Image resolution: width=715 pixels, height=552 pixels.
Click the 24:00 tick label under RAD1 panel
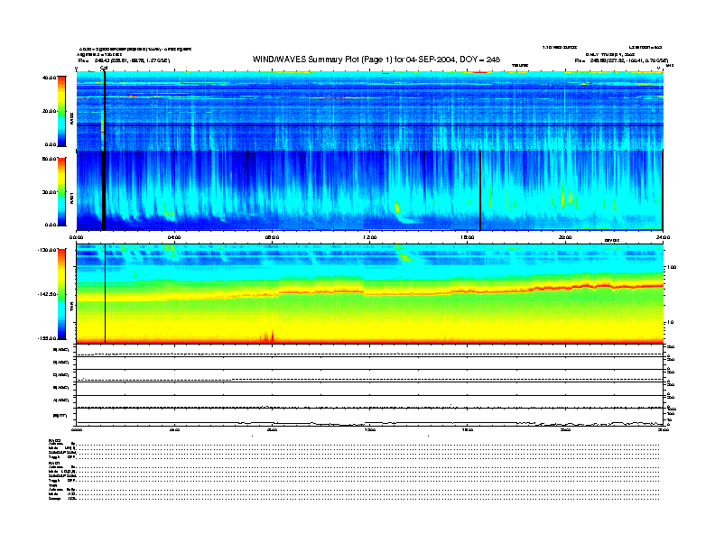coord(662,237)
